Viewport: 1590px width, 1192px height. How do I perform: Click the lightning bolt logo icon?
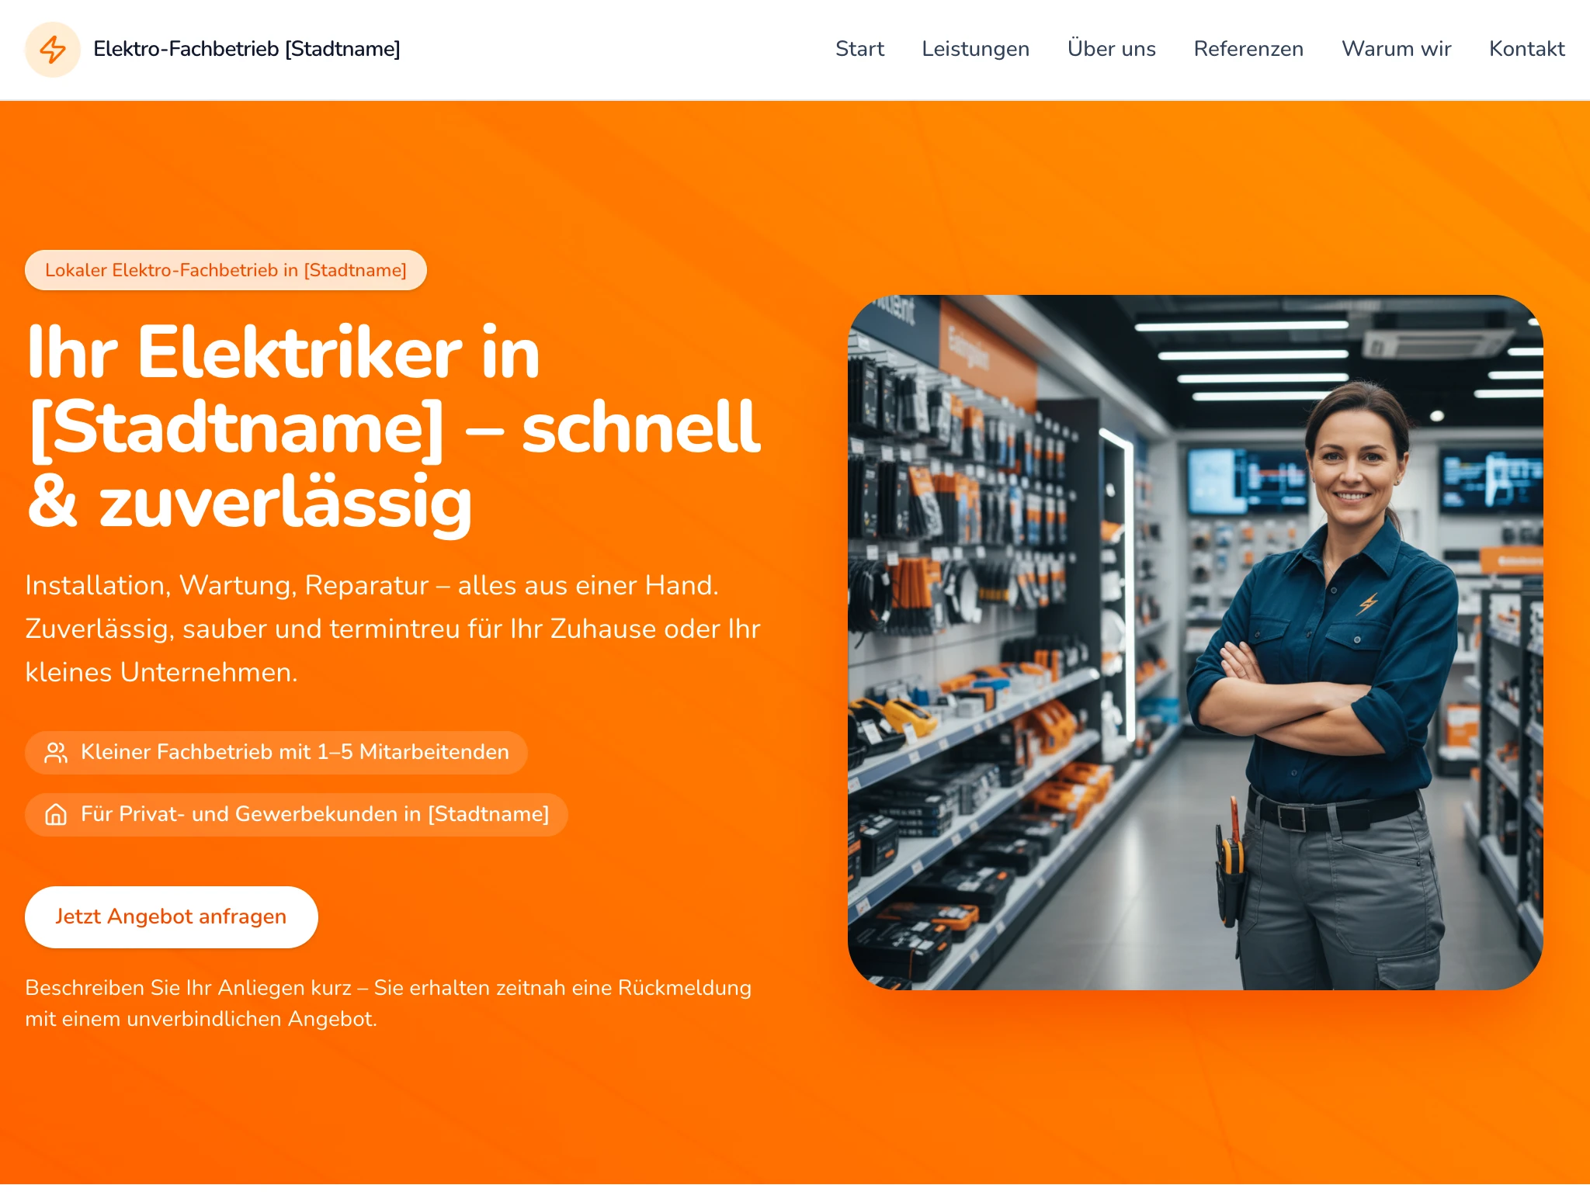pyautogui.click(x=53, y=50)
